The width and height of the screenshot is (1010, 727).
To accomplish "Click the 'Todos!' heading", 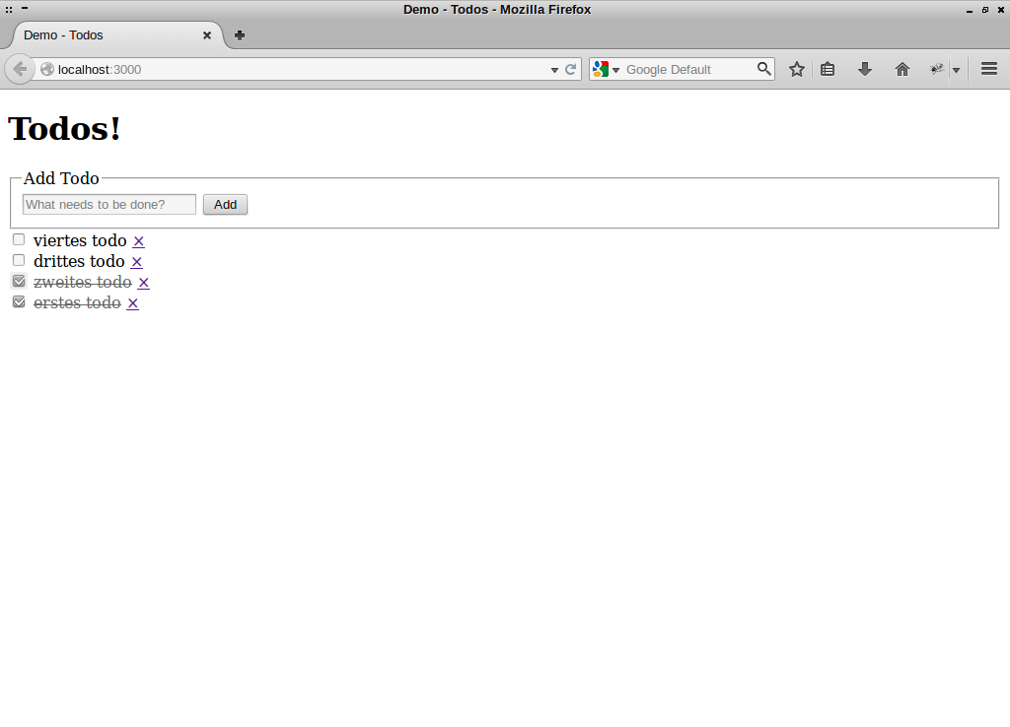I will click(x=64, y=128).
